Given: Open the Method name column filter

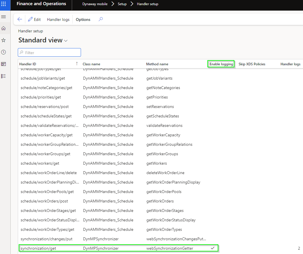Looking at the screenshot, I should tap(157, 64).
